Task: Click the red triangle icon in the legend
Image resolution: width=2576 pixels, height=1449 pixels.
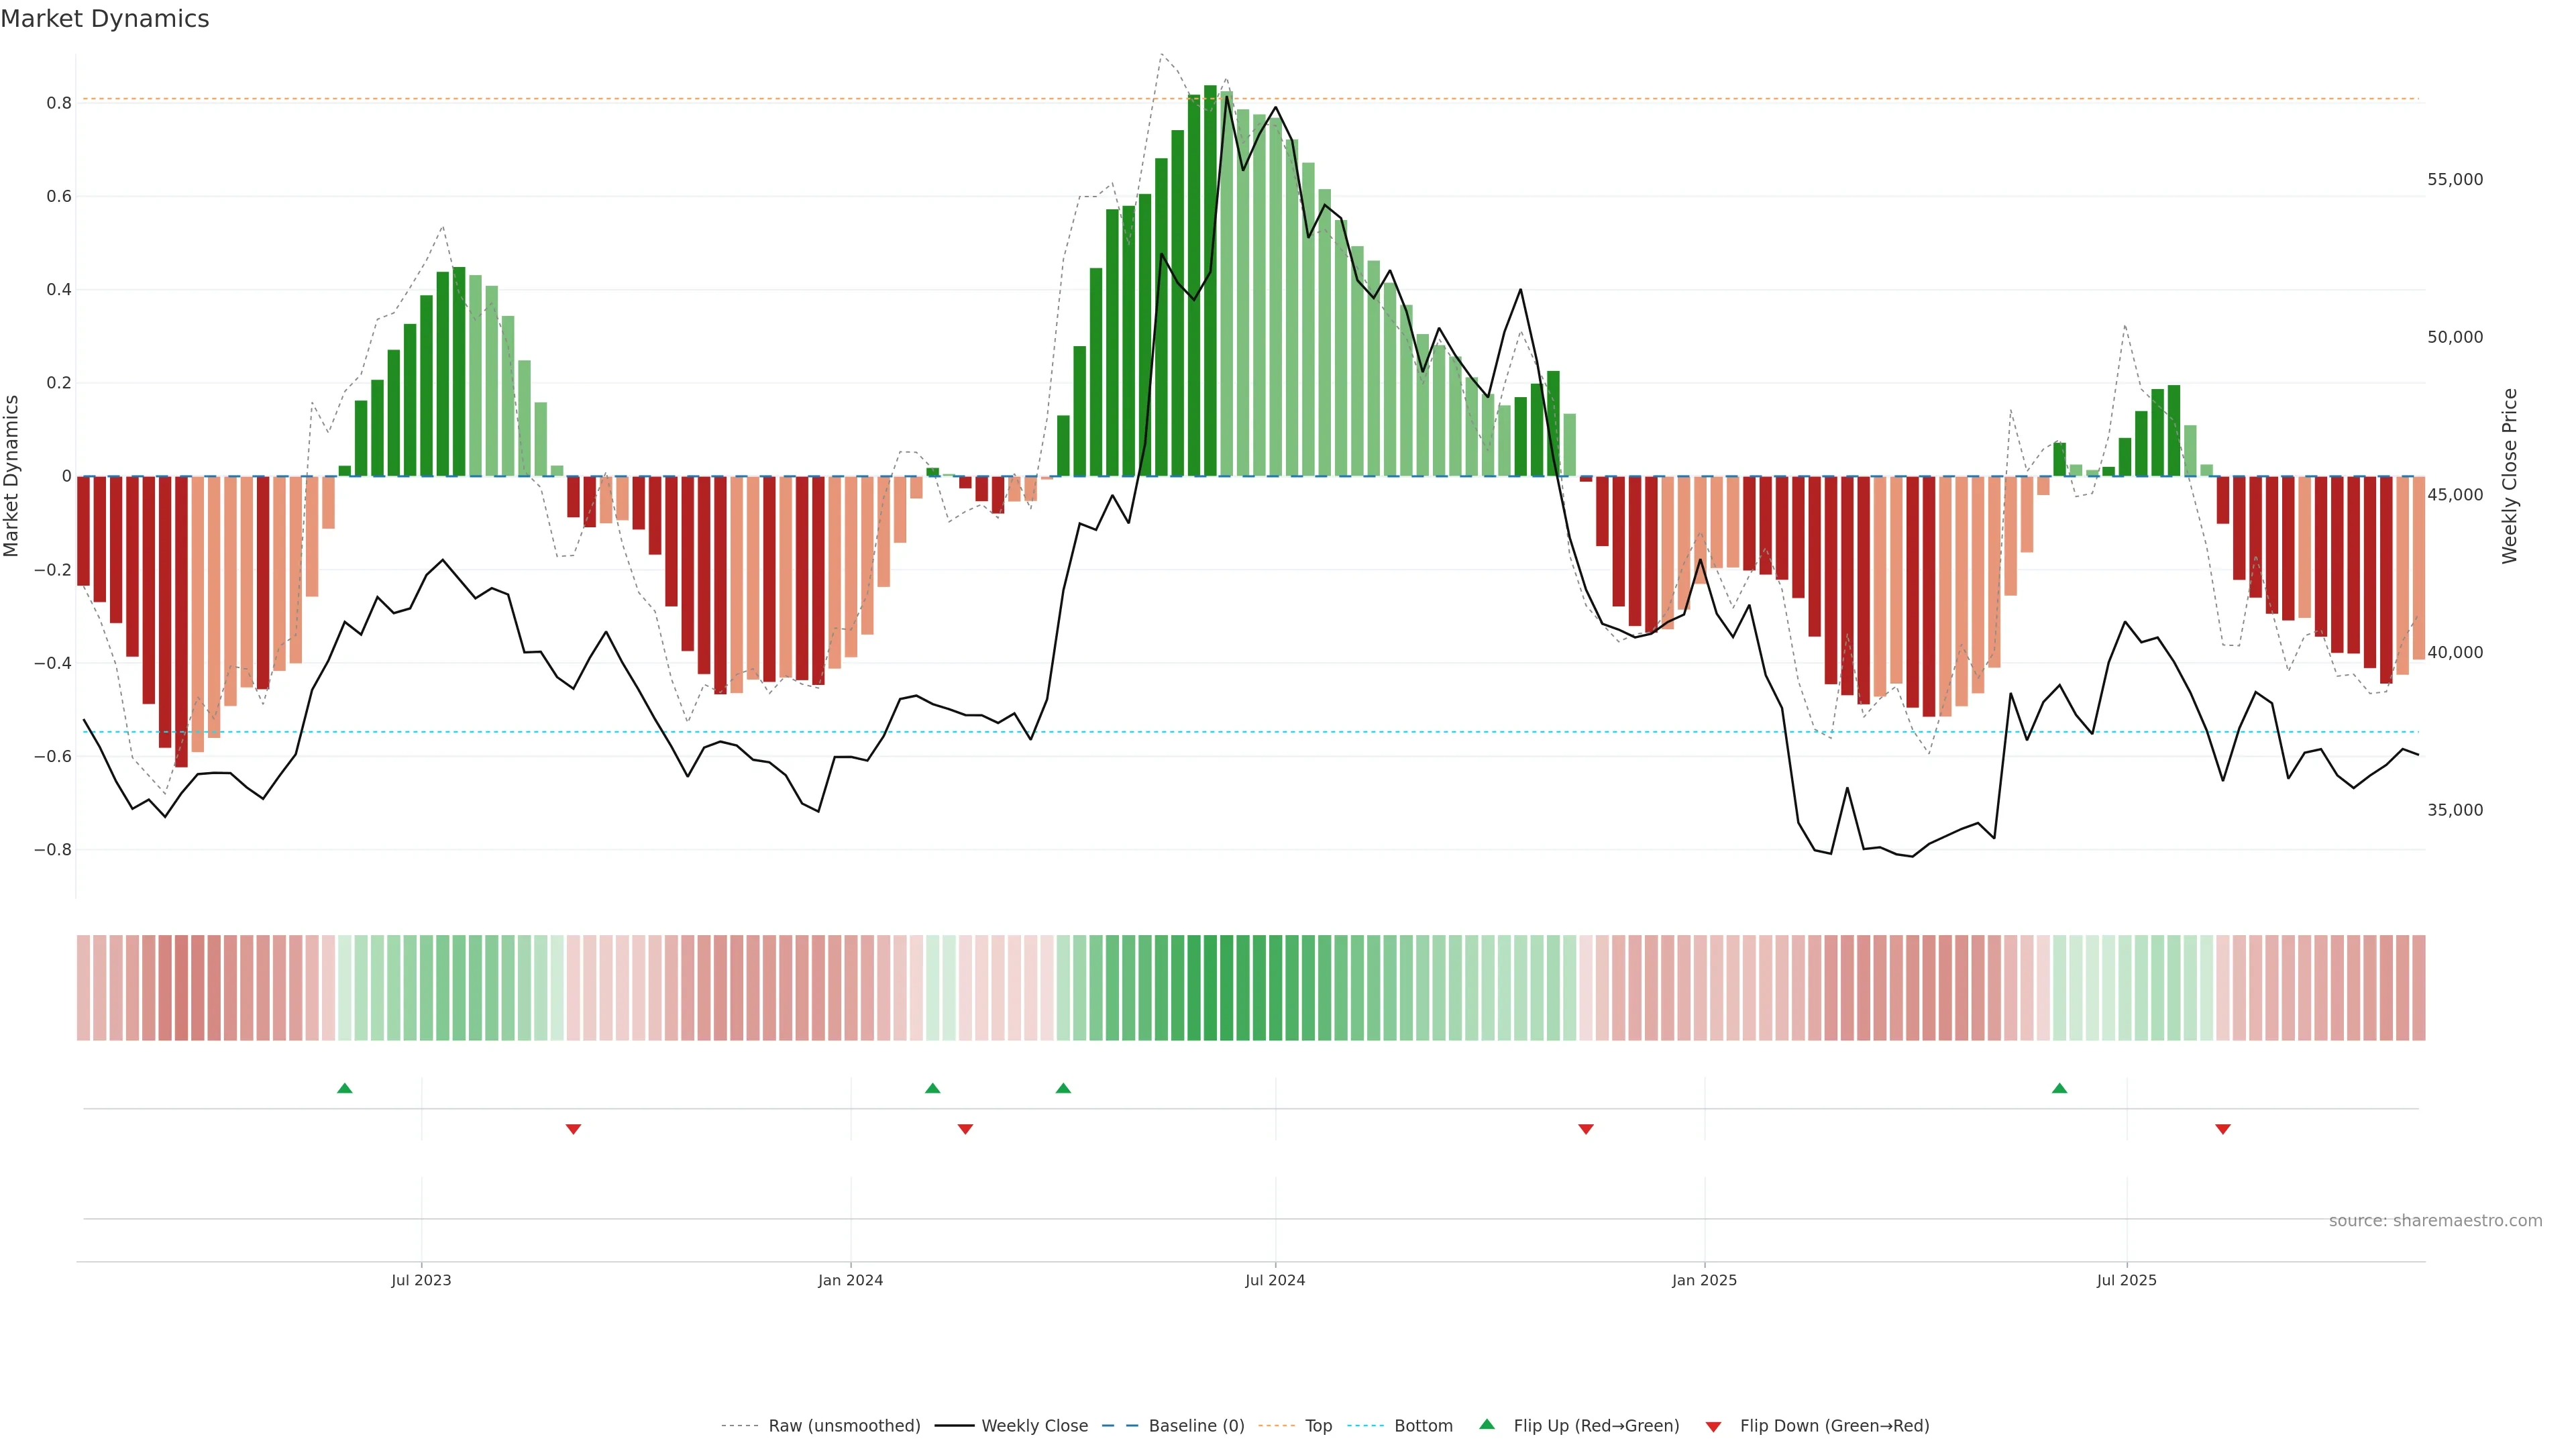Action: 1713,1426
